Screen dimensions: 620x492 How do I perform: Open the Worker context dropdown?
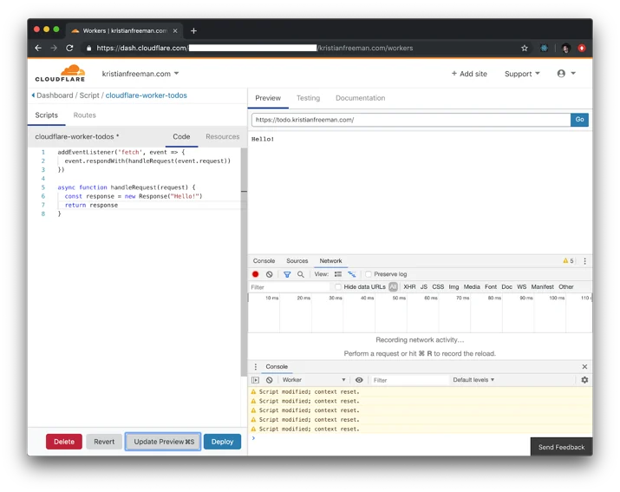[314, 380]
